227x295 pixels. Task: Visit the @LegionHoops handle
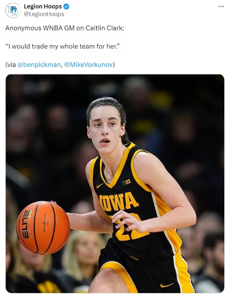pyautogui.click(x=44, y=14)
